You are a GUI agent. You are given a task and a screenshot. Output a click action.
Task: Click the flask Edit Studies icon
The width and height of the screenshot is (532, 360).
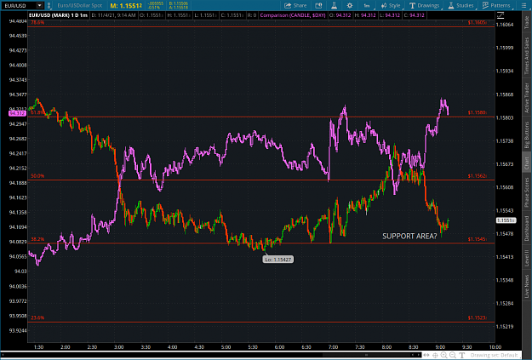pos(334,5)
